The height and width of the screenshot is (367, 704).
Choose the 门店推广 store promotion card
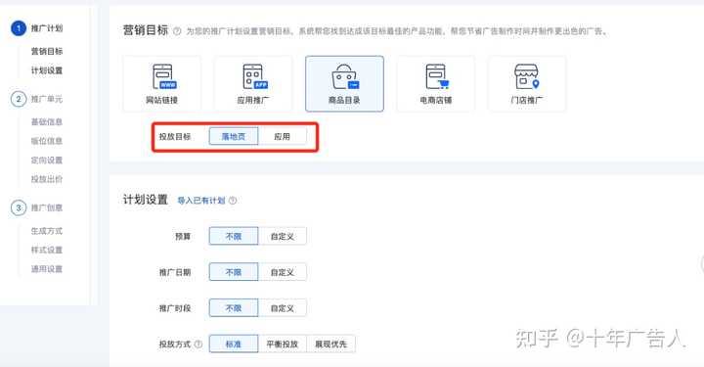pos(527,83)
